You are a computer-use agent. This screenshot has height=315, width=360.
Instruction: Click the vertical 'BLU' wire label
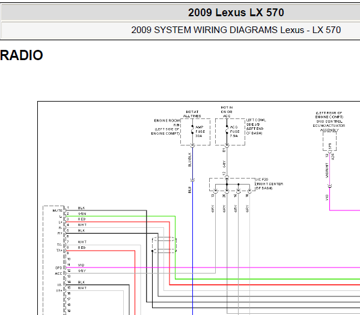point(190,190)
